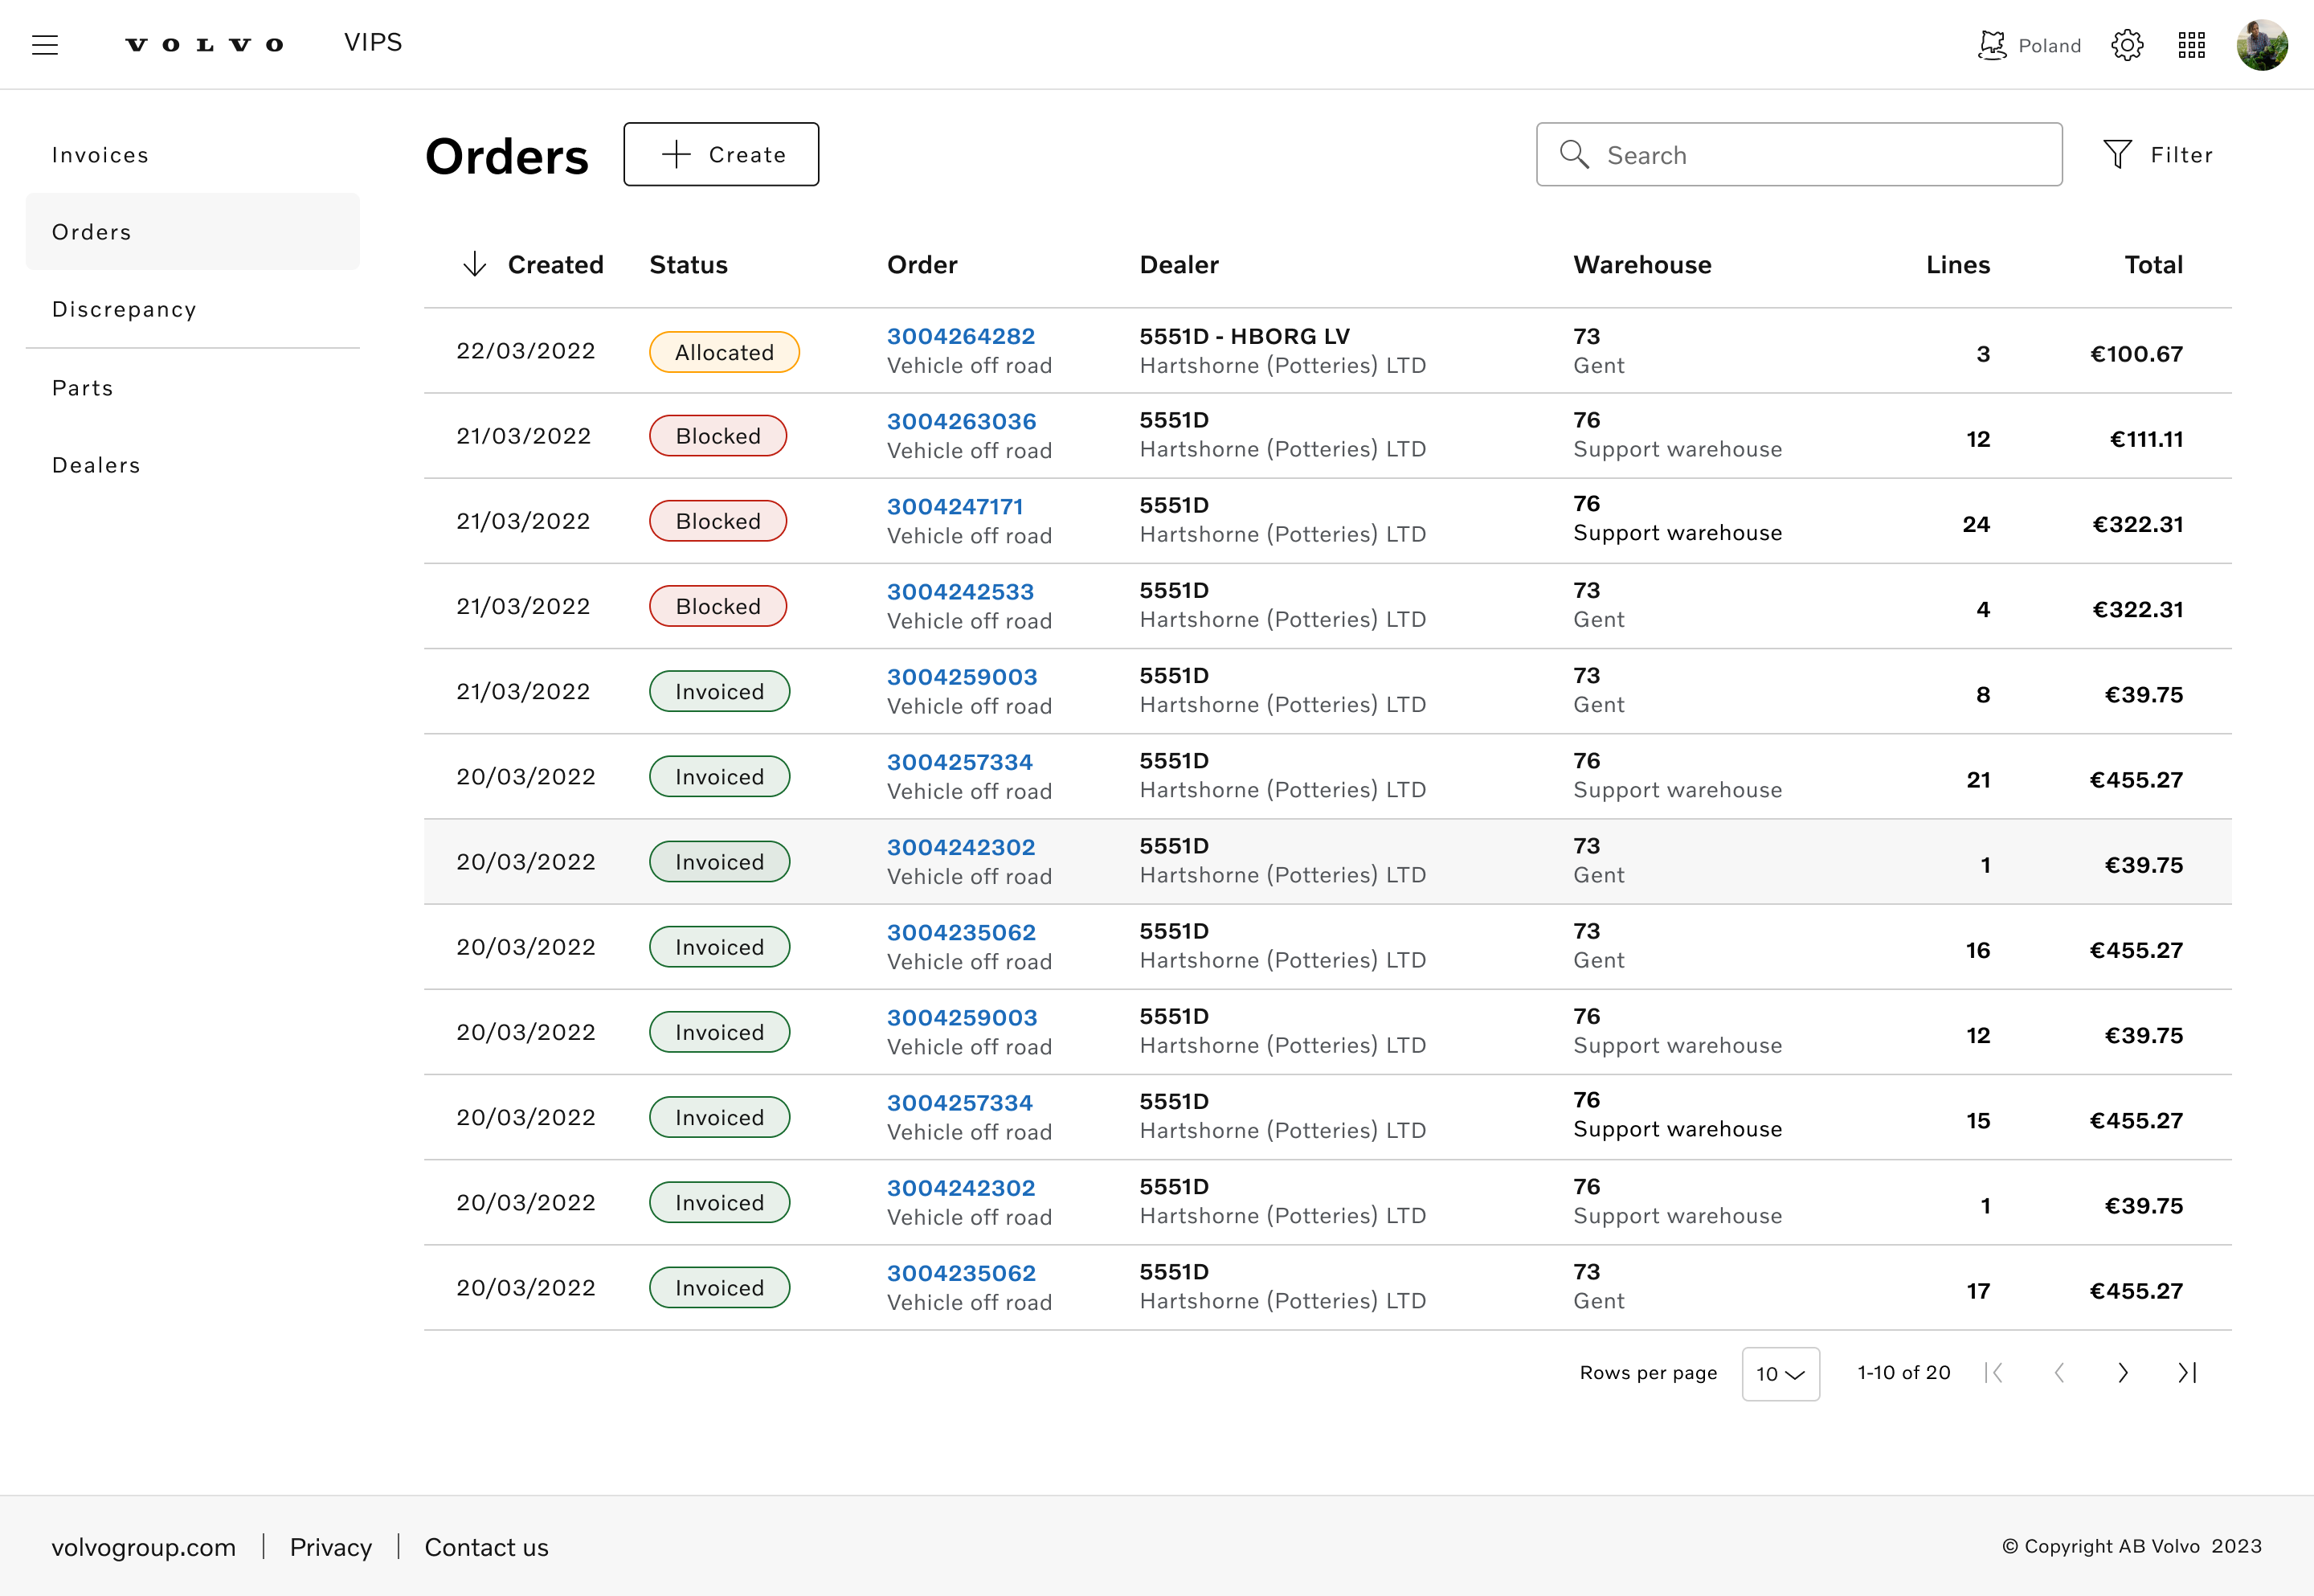2314x1596 pixels.
Task: Click the €111.11 total cell
Action: [2147, 439]
